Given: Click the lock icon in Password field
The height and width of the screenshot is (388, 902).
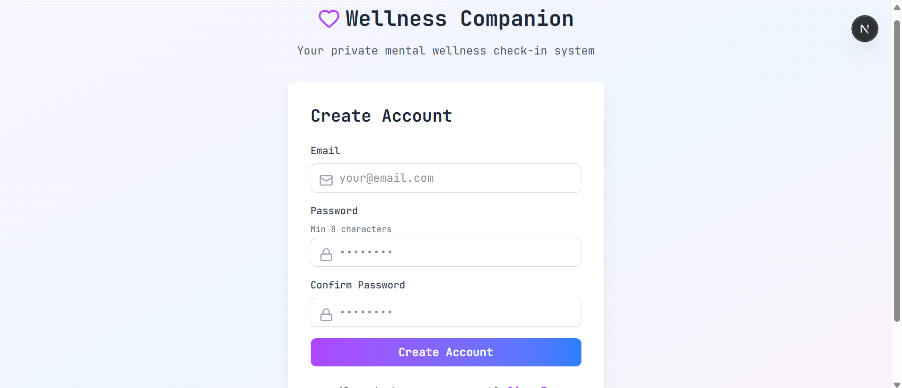Looking at the screenshot, I should [x=326, y=255].
